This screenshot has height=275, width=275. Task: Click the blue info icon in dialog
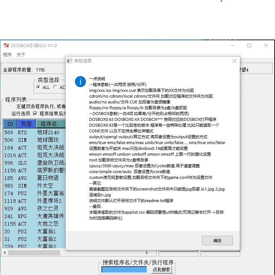(x=80, y=82)
